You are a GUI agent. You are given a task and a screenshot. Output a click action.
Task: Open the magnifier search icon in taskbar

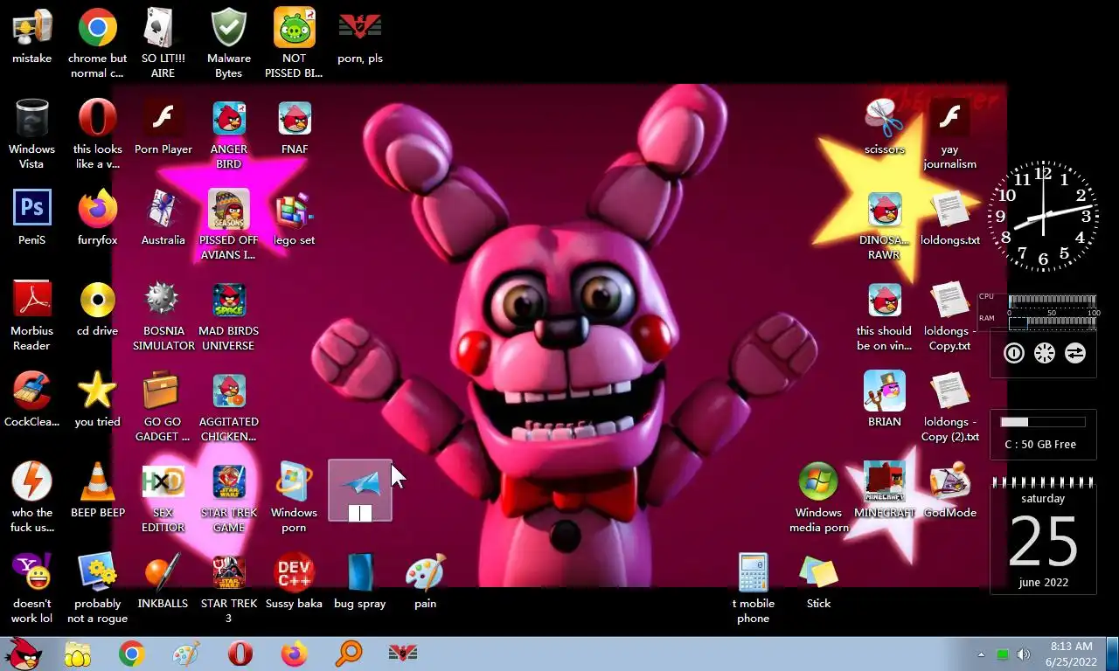coord(349,654)
